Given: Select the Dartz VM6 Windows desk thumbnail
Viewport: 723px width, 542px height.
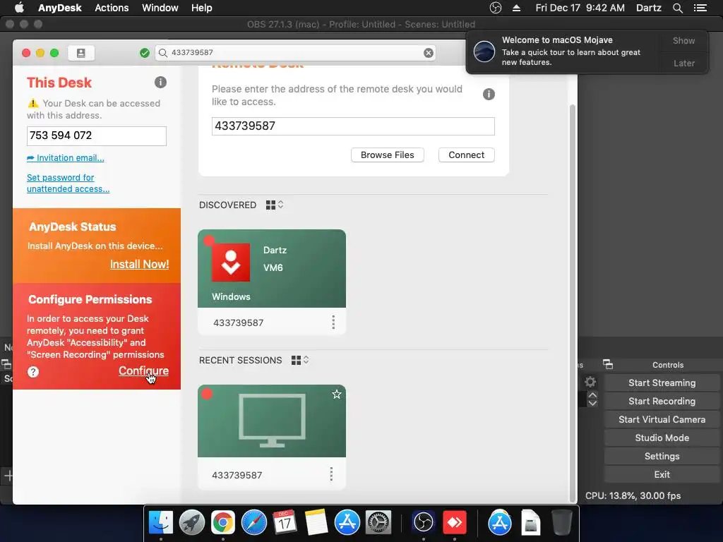Looking at the screenshot, I should pyautogui.click(x=272, y=269).
